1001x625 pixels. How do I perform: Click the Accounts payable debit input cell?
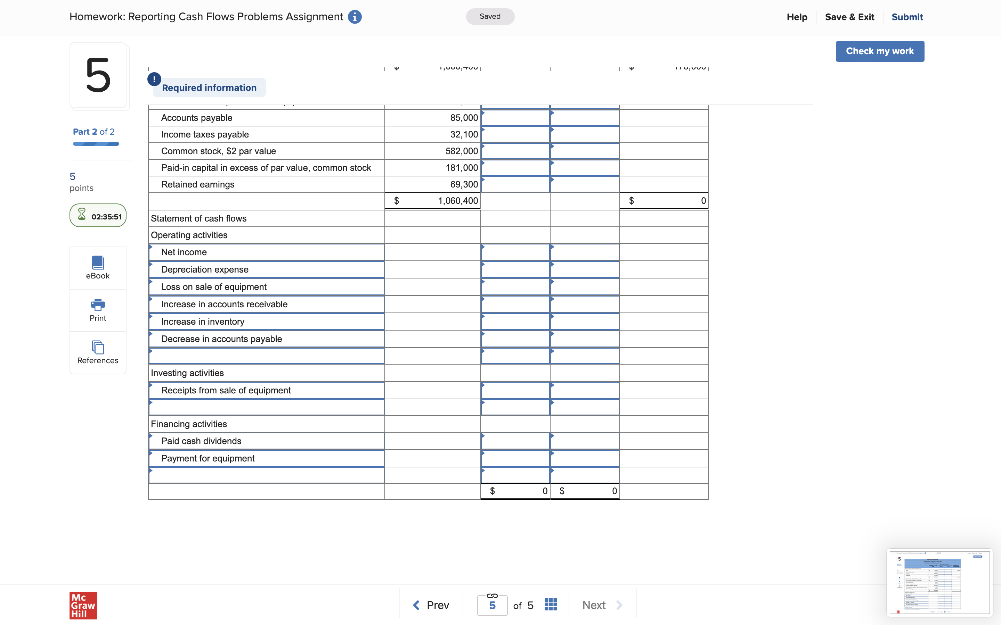[515, 118]
